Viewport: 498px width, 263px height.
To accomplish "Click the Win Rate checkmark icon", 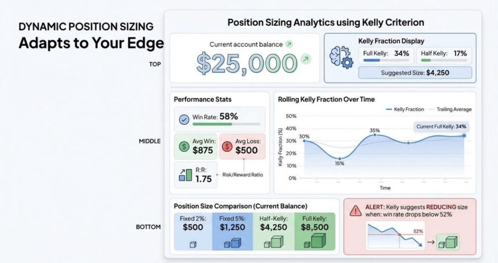I will click(x=184, y=120).
